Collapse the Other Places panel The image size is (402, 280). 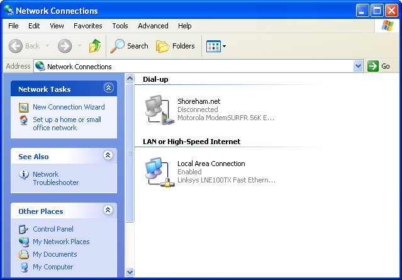point(108,210)
